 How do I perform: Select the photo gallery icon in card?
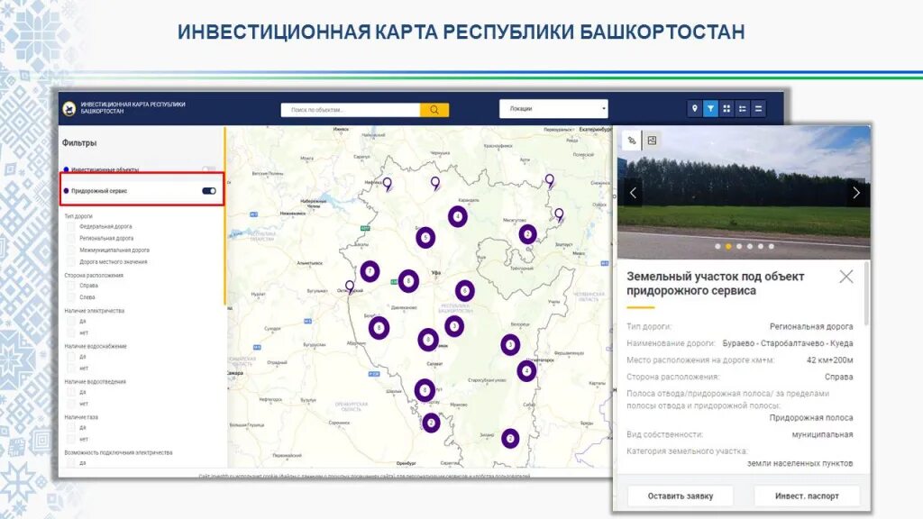pos(652,141)
